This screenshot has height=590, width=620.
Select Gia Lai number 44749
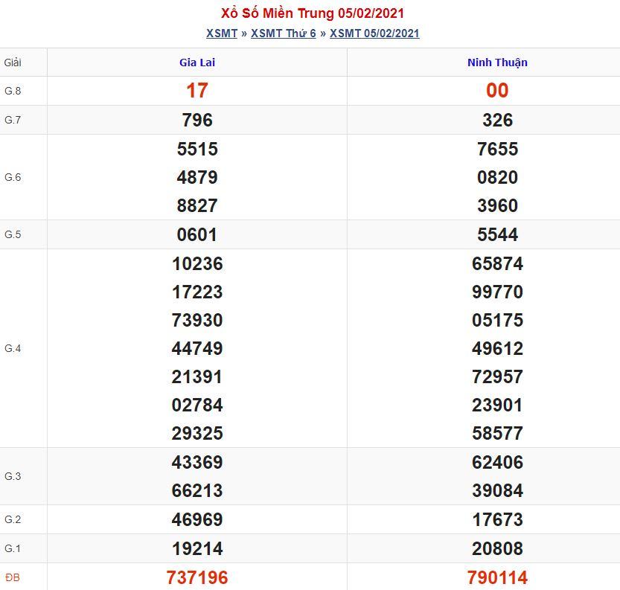197,348
